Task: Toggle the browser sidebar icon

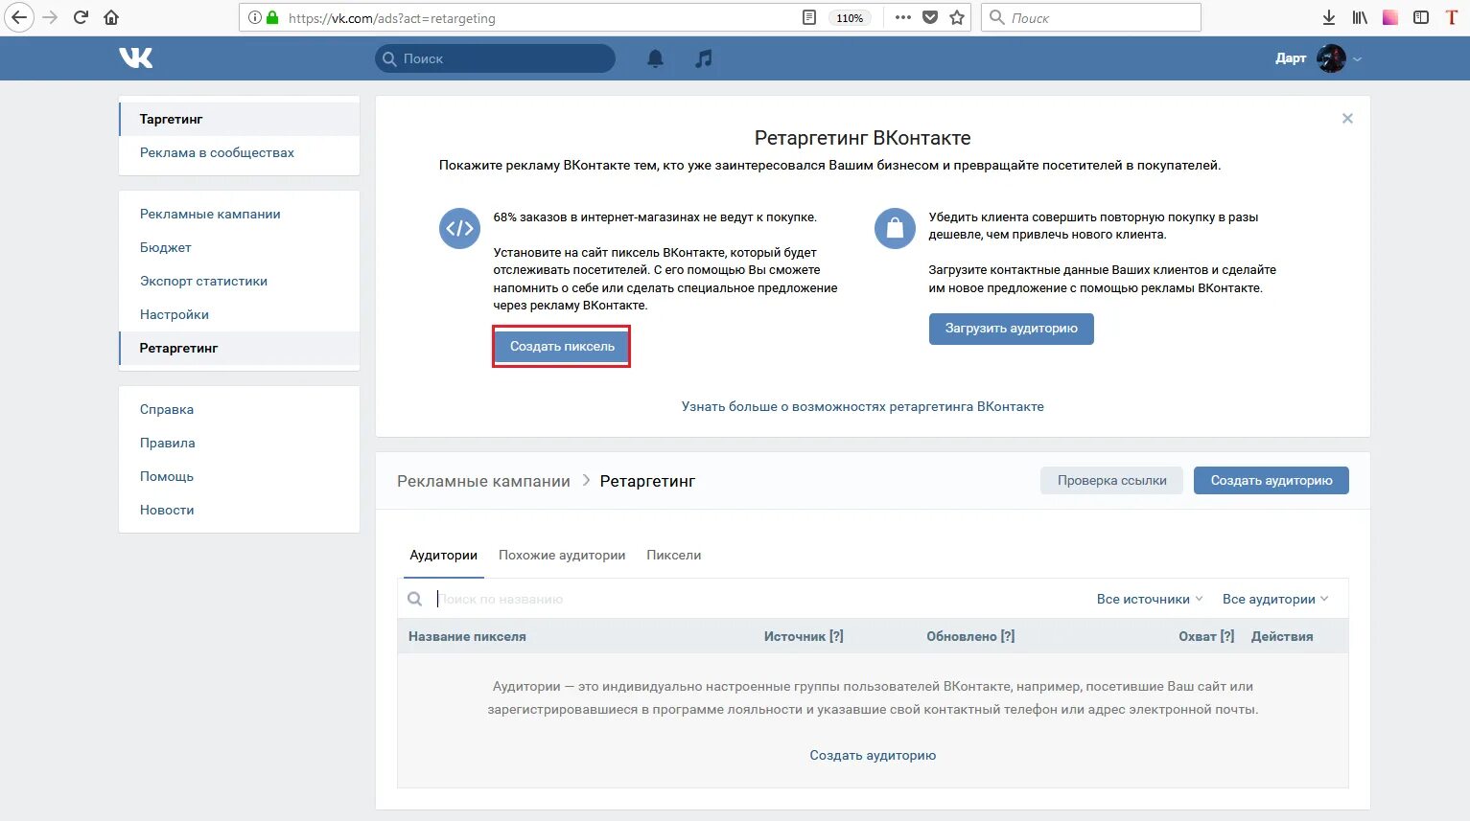Action: (x=1421, y=17)
